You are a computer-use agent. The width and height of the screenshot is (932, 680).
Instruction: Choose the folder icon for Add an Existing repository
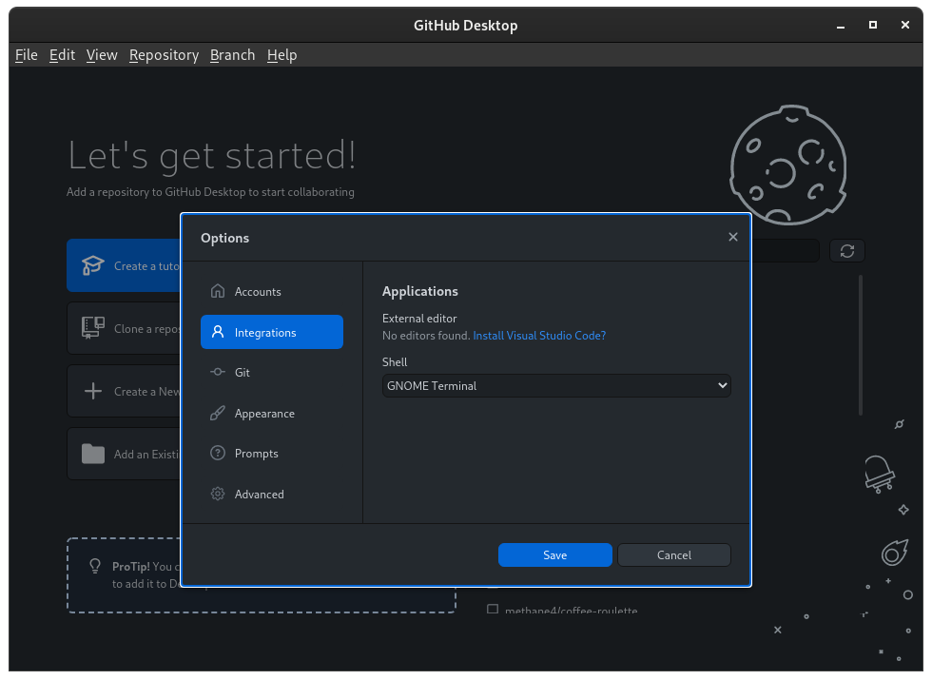[93, 455]
